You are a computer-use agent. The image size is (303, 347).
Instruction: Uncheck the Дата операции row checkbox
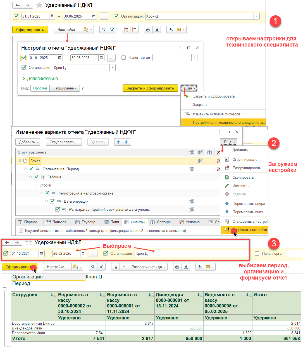(52, 201)
